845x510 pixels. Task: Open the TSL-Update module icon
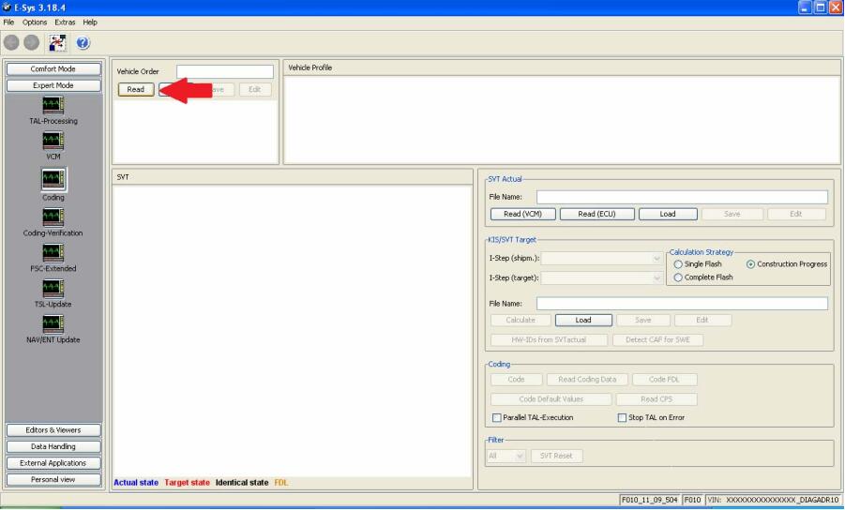(x=53, y=288)
